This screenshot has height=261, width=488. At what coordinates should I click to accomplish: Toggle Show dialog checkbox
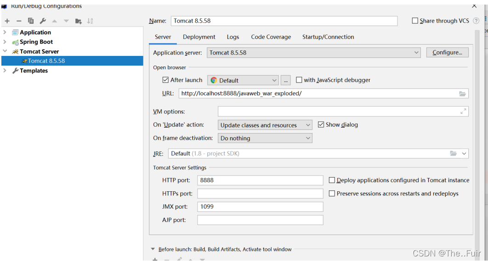tap(321, 125)
